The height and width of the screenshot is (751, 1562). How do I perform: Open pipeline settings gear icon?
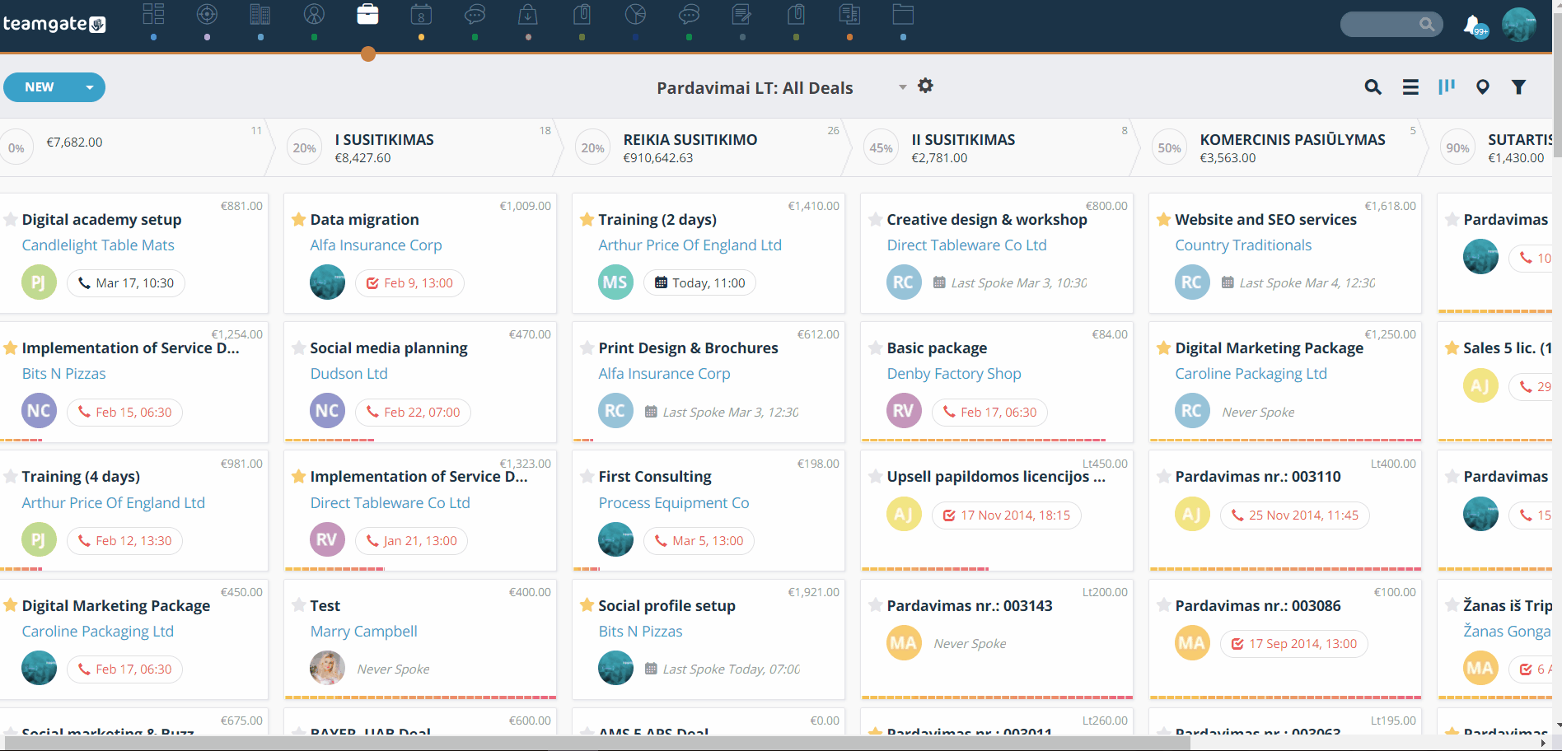tap(925, 86)
